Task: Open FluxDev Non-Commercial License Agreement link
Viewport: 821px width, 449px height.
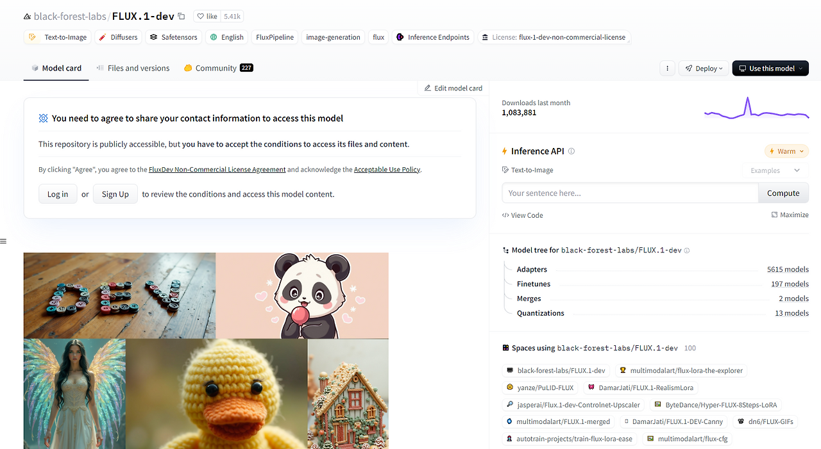Action: (217, 170)
